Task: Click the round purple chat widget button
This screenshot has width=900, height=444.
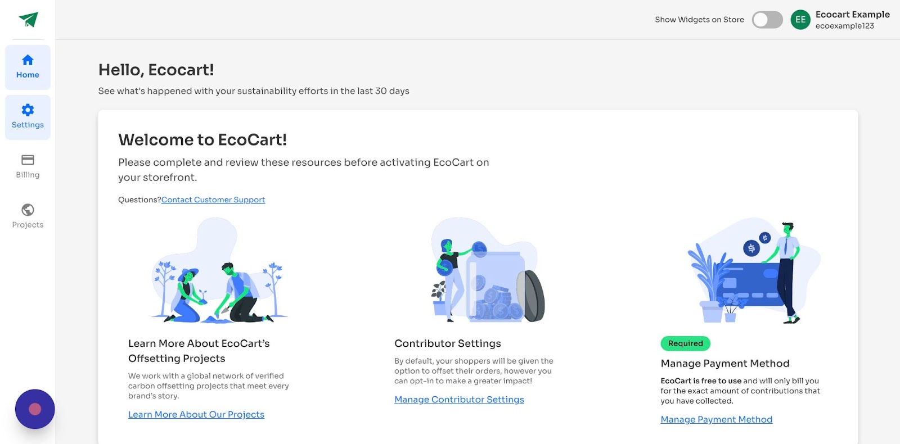Action: tap(35, 409)
